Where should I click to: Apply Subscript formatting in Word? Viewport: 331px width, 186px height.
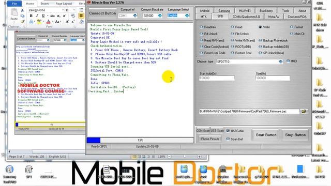(58, 16)
